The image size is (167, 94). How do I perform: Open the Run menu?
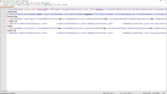(x=39, y=3)
